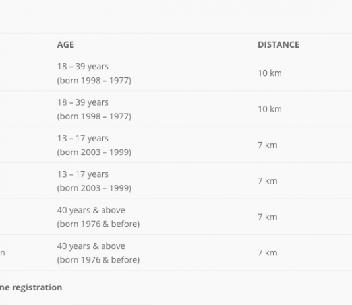This screenshot has height=305, width=352.
Task: Click "(born 2003 – 1999)" in the third row
Action: (x=94, y=152)
